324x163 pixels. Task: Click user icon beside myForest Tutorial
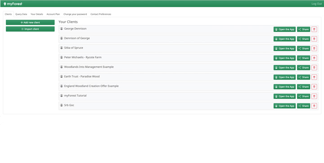tap(61, 95)
